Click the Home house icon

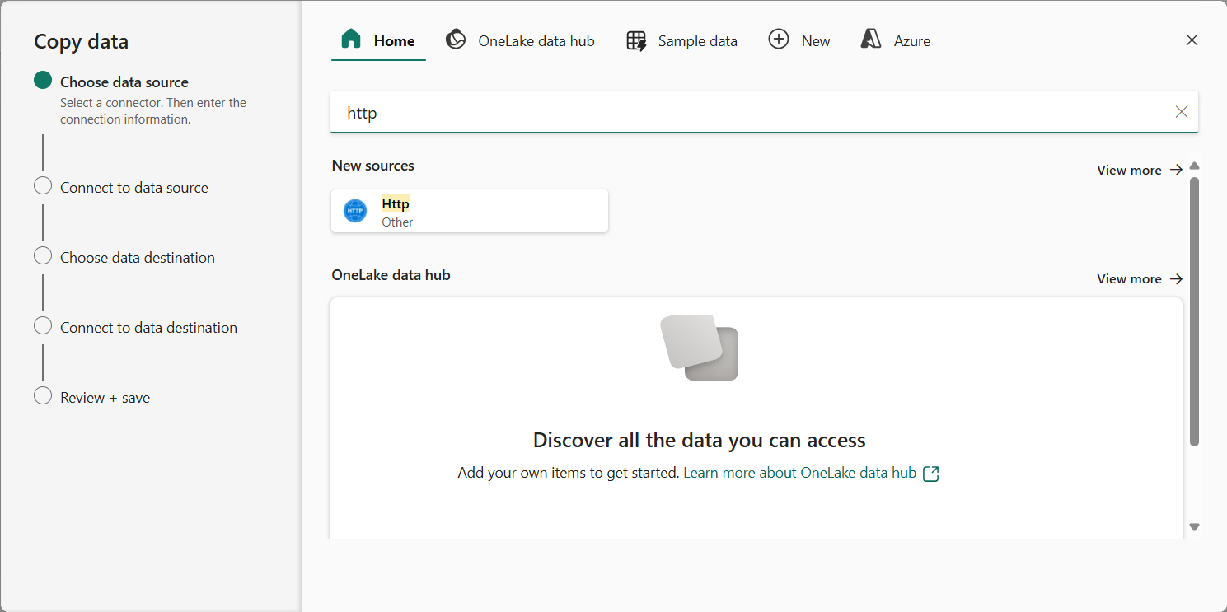click(x=351, y=40)
